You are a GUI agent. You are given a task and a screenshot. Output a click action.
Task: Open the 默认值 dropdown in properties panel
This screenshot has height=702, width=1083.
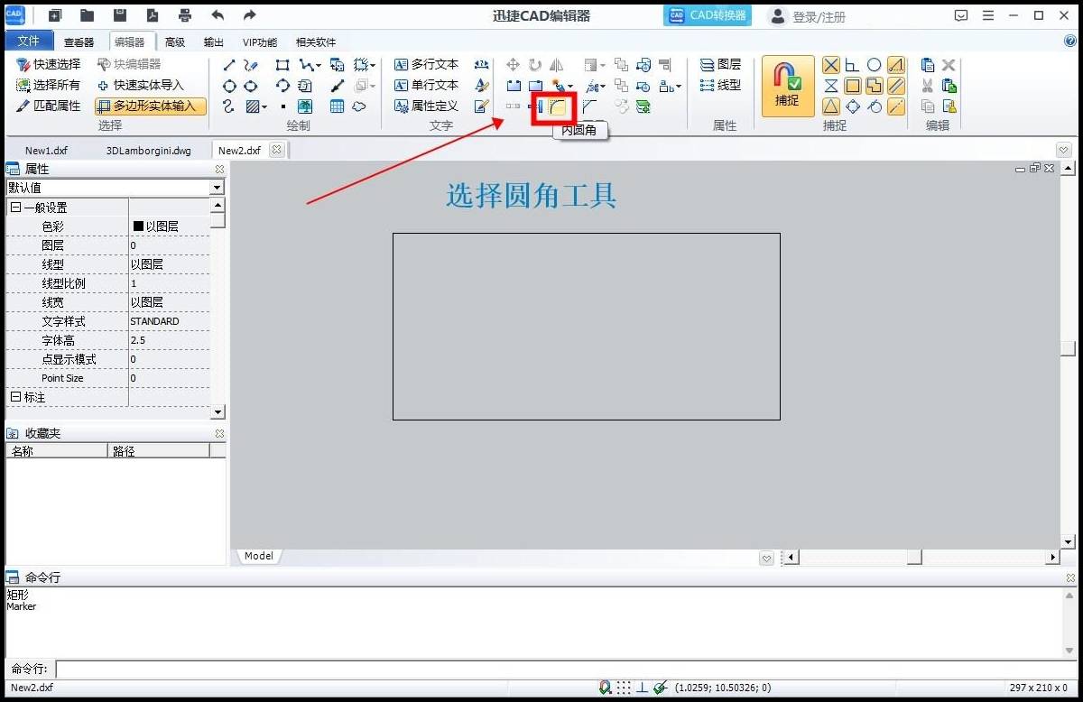coord(217,188)
